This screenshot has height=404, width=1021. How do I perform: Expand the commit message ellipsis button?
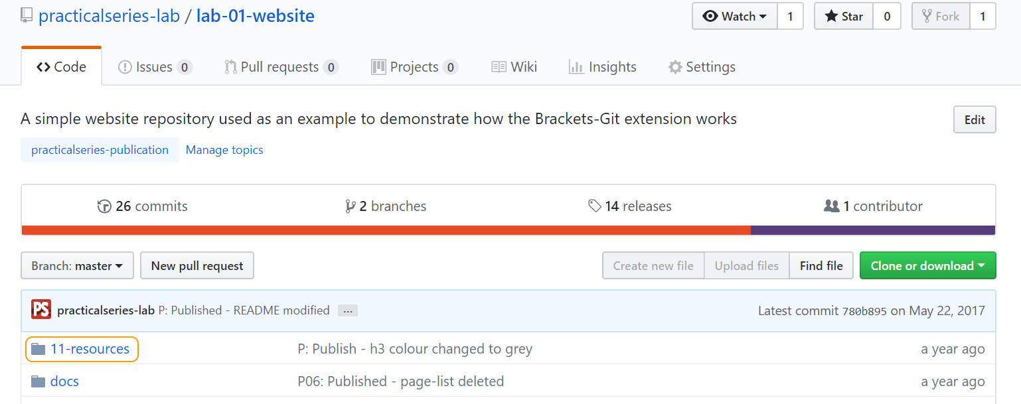click(348, 310)
